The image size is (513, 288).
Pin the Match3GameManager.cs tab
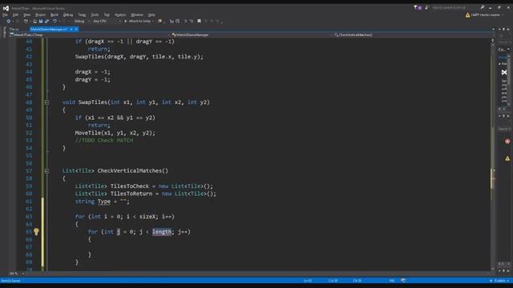click(x=71, y=29)
